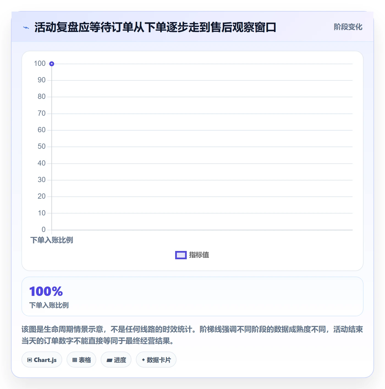Select the Chart.js tag chip
The image size is (385, 389).
(42, 360)
